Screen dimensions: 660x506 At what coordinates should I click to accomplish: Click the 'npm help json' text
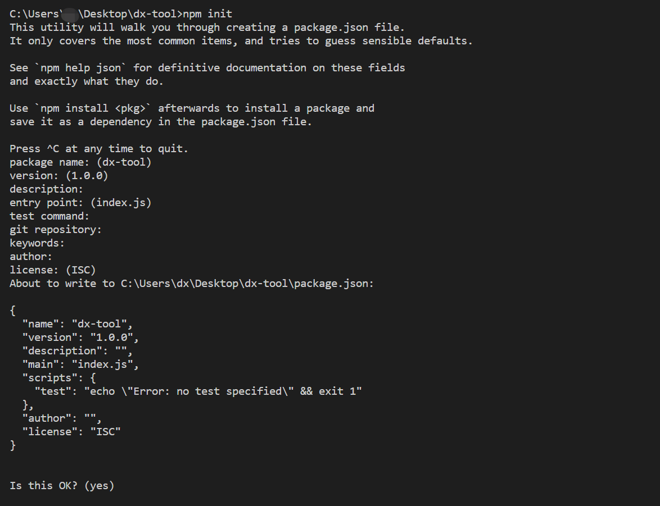[x=80, y=68]
